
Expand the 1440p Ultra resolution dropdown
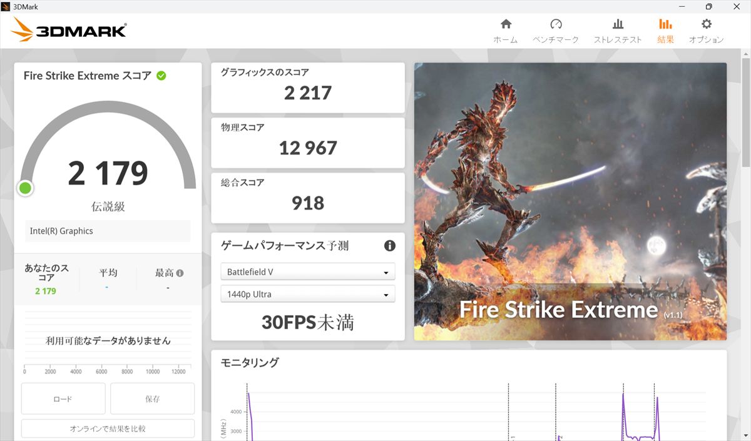(307, 294)
